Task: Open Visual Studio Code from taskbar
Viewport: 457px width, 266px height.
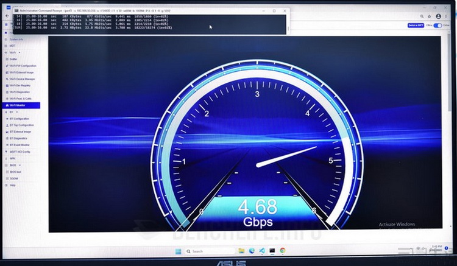Action: 262,251
